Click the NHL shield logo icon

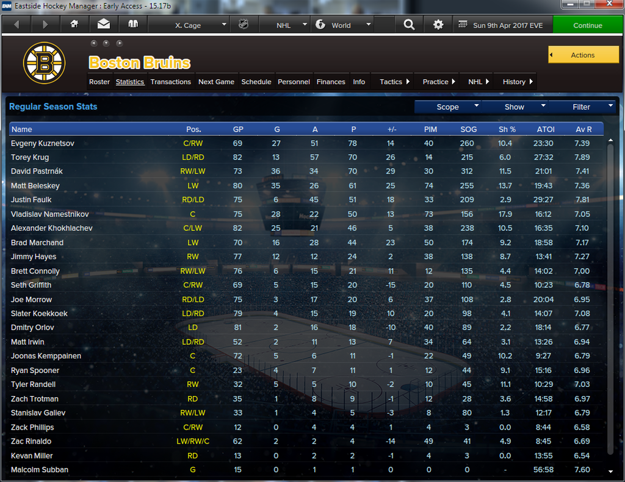(243, 24)
